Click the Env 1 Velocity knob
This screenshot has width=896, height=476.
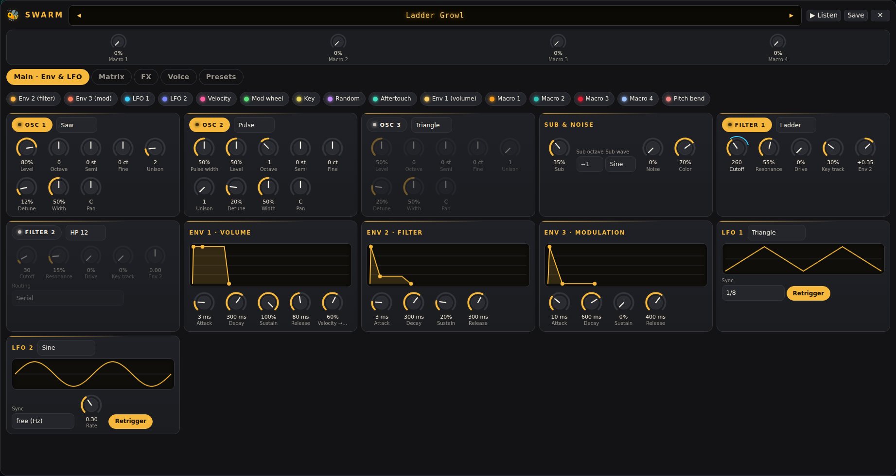click(x=333, y=302)
